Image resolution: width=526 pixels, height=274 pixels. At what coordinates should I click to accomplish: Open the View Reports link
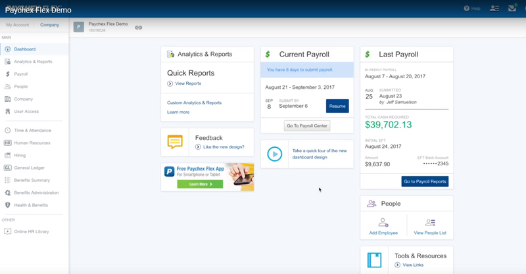(188, 83)
